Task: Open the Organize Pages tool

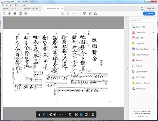Action: tap(140, 55)
